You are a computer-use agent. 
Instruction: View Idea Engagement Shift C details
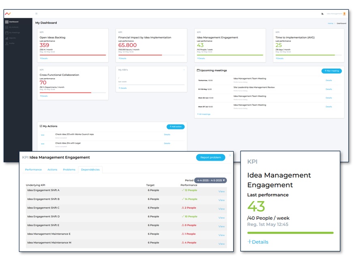tap(221, 209)
